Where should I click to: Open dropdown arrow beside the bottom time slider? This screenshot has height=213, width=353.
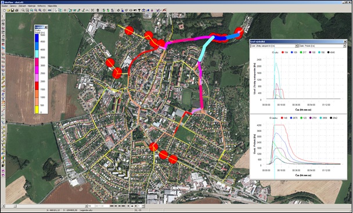pyautogui.click(x=87, y=206)
